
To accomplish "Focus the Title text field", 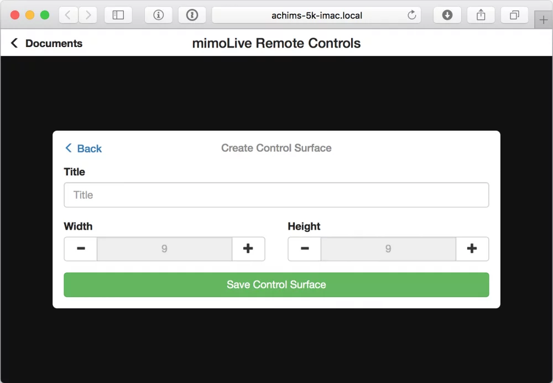I will (x=276, y=195).
